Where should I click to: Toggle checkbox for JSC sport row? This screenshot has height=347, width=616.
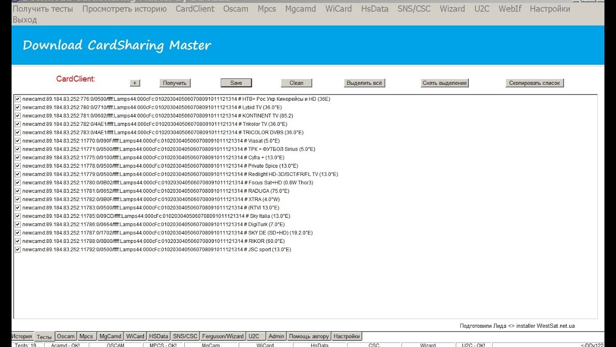point(18,249)
